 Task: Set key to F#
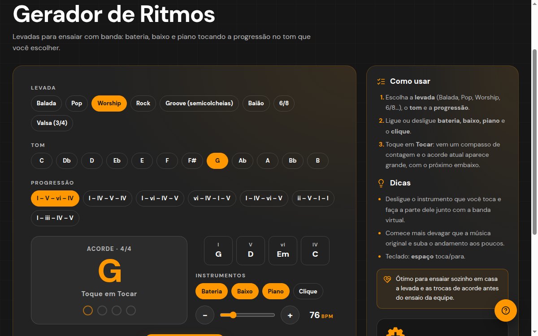point(192,160)
